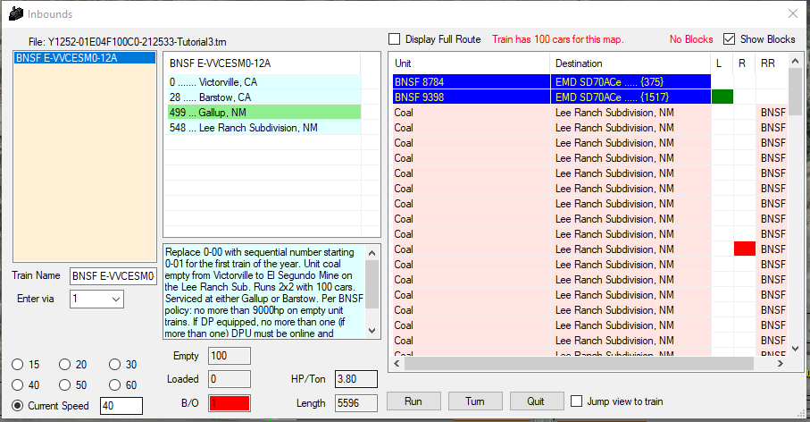
Task: Click the car list scroll left arrow
Action: (x=397, y=364)
